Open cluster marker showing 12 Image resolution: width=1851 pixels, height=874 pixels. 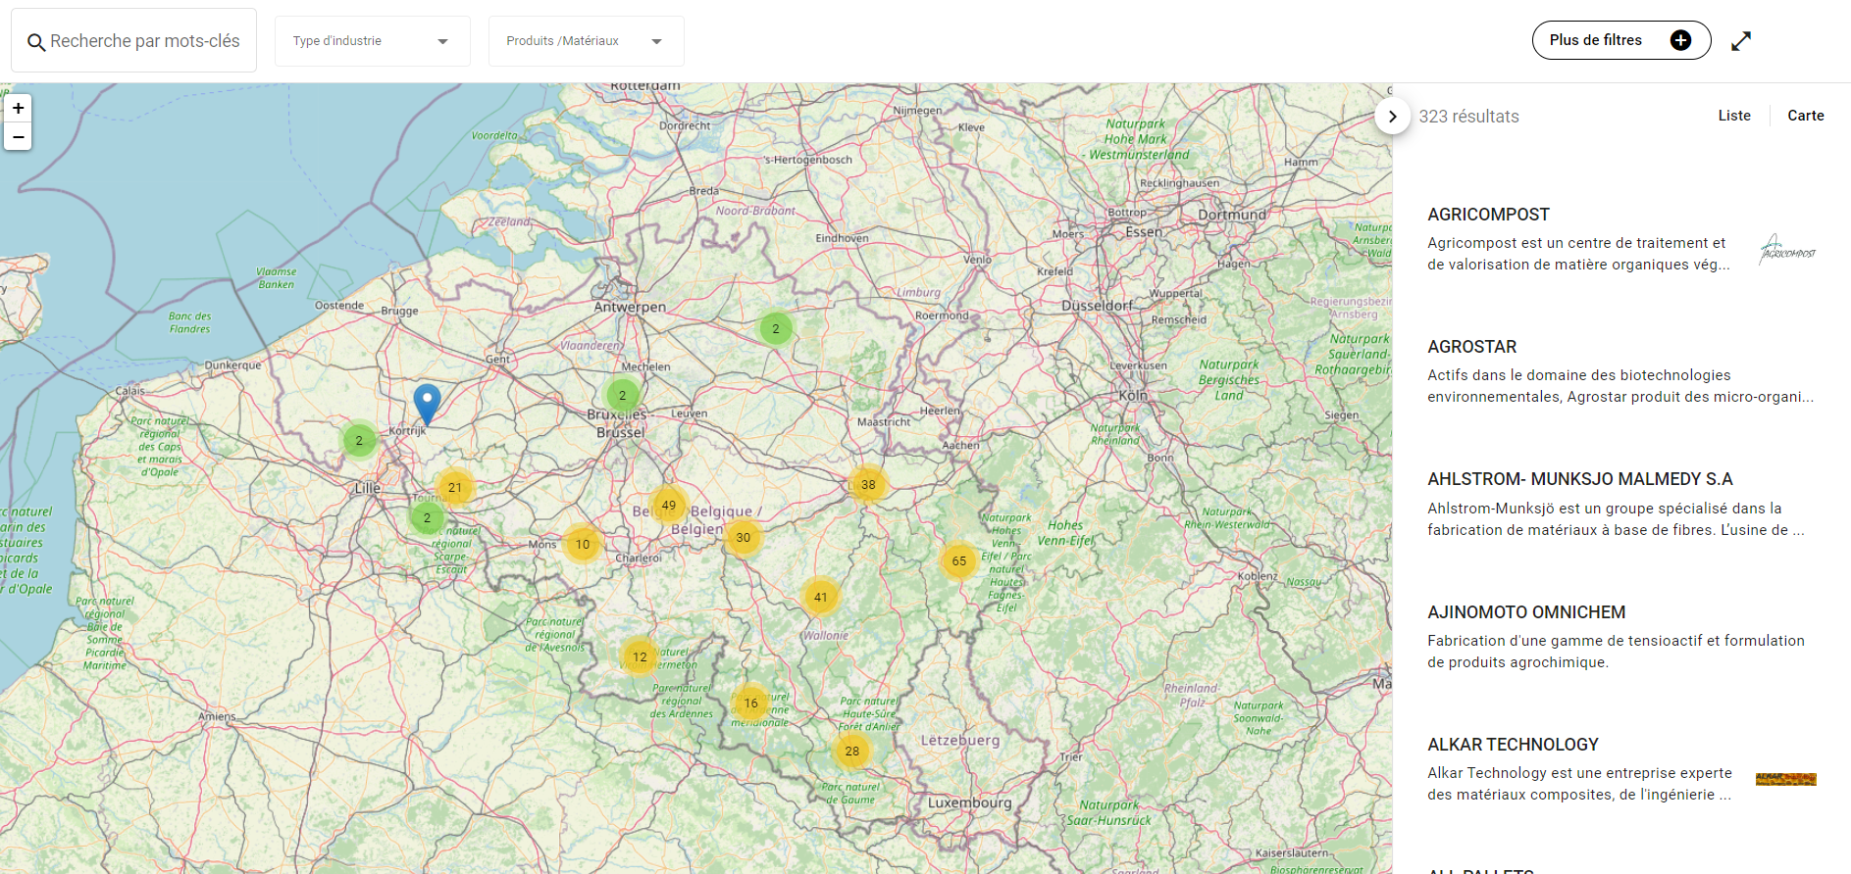tap(640, 656)
